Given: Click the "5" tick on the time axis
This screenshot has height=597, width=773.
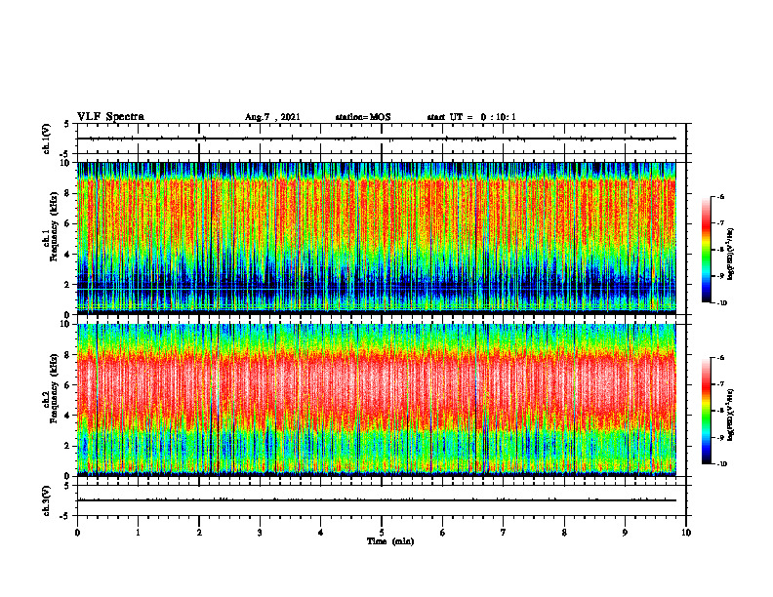Looking at the screenshot, I should click(x=382, y=533).
